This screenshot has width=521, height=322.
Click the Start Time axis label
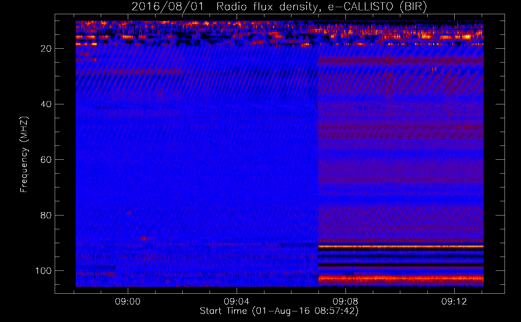(x=279, y=311)
